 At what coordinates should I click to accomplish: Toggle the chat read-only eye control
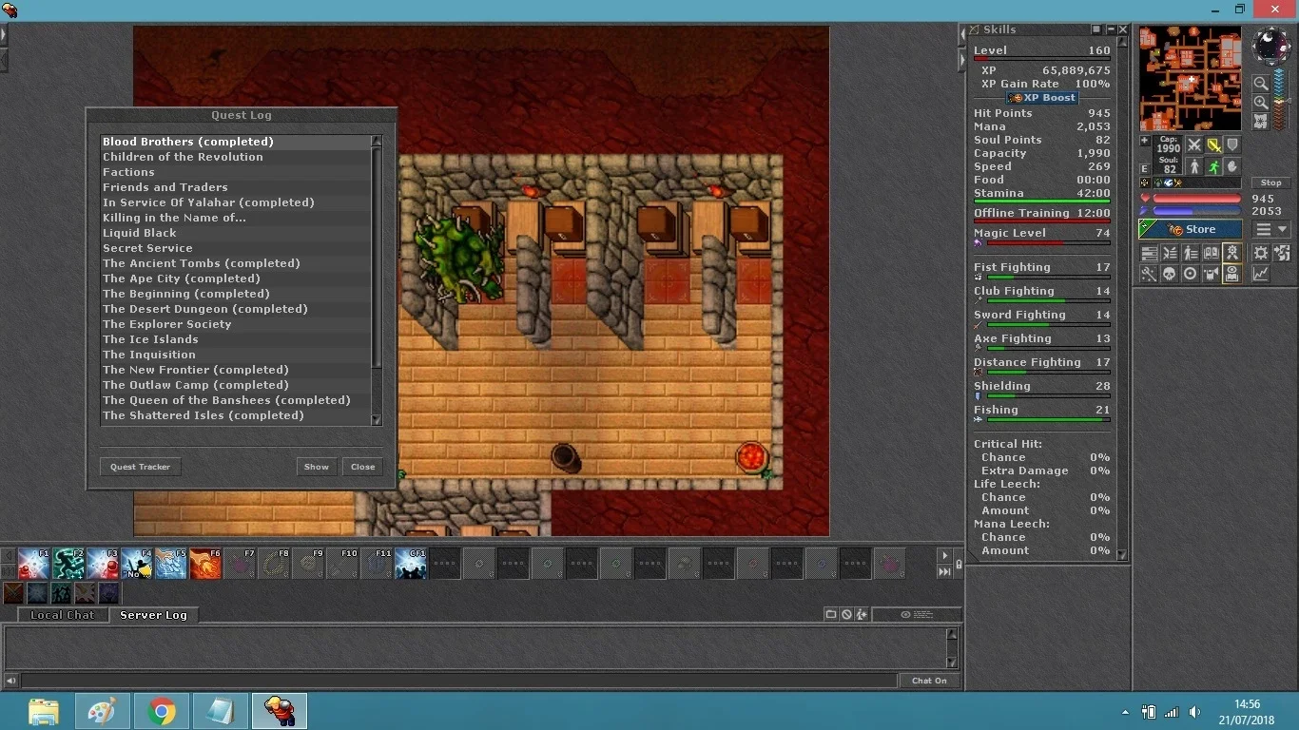pos(917,615)
